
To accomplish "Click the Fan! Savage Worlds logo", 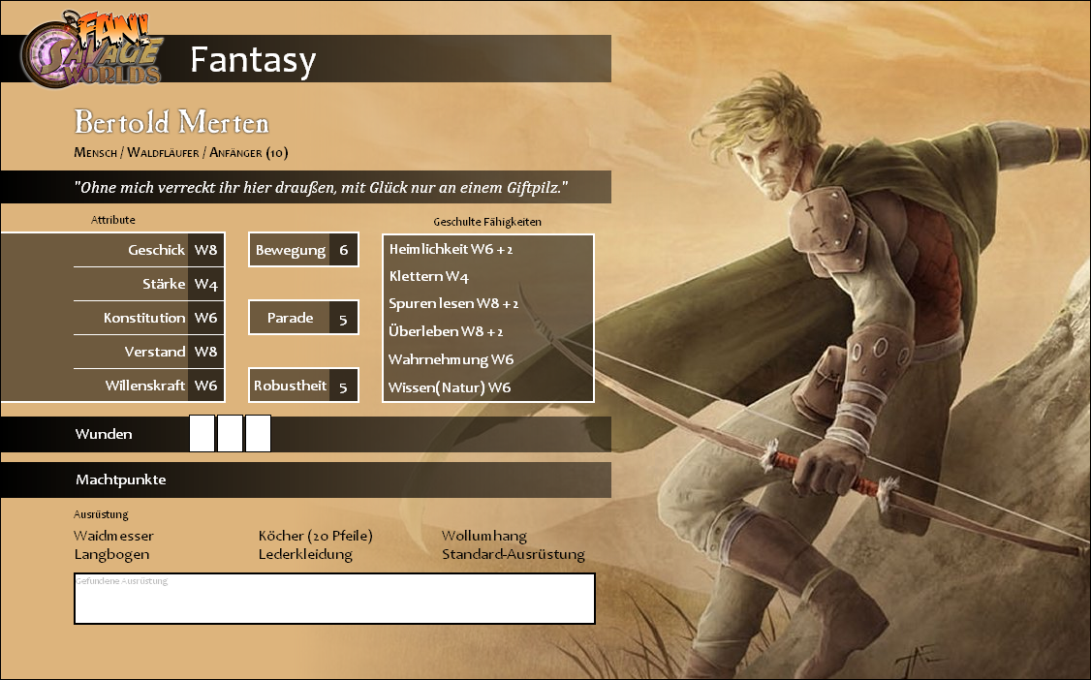I will [93, 48].
